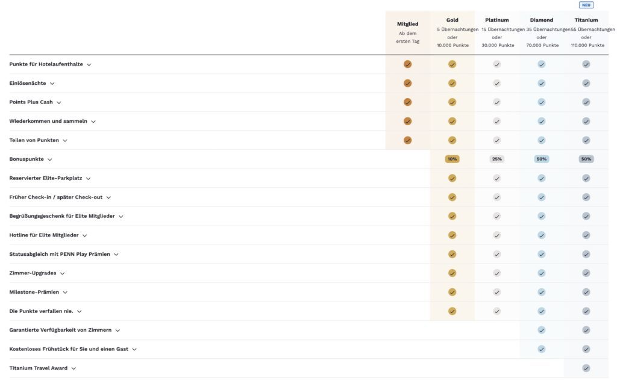Click the Wiederkommen und sammeln label

pyautogui.click(x=48, y=121)
